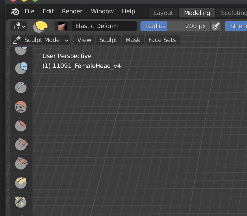Open the View menu in the viewport header
The width and height of the screenshot is (247, 216).
[84, 40]
